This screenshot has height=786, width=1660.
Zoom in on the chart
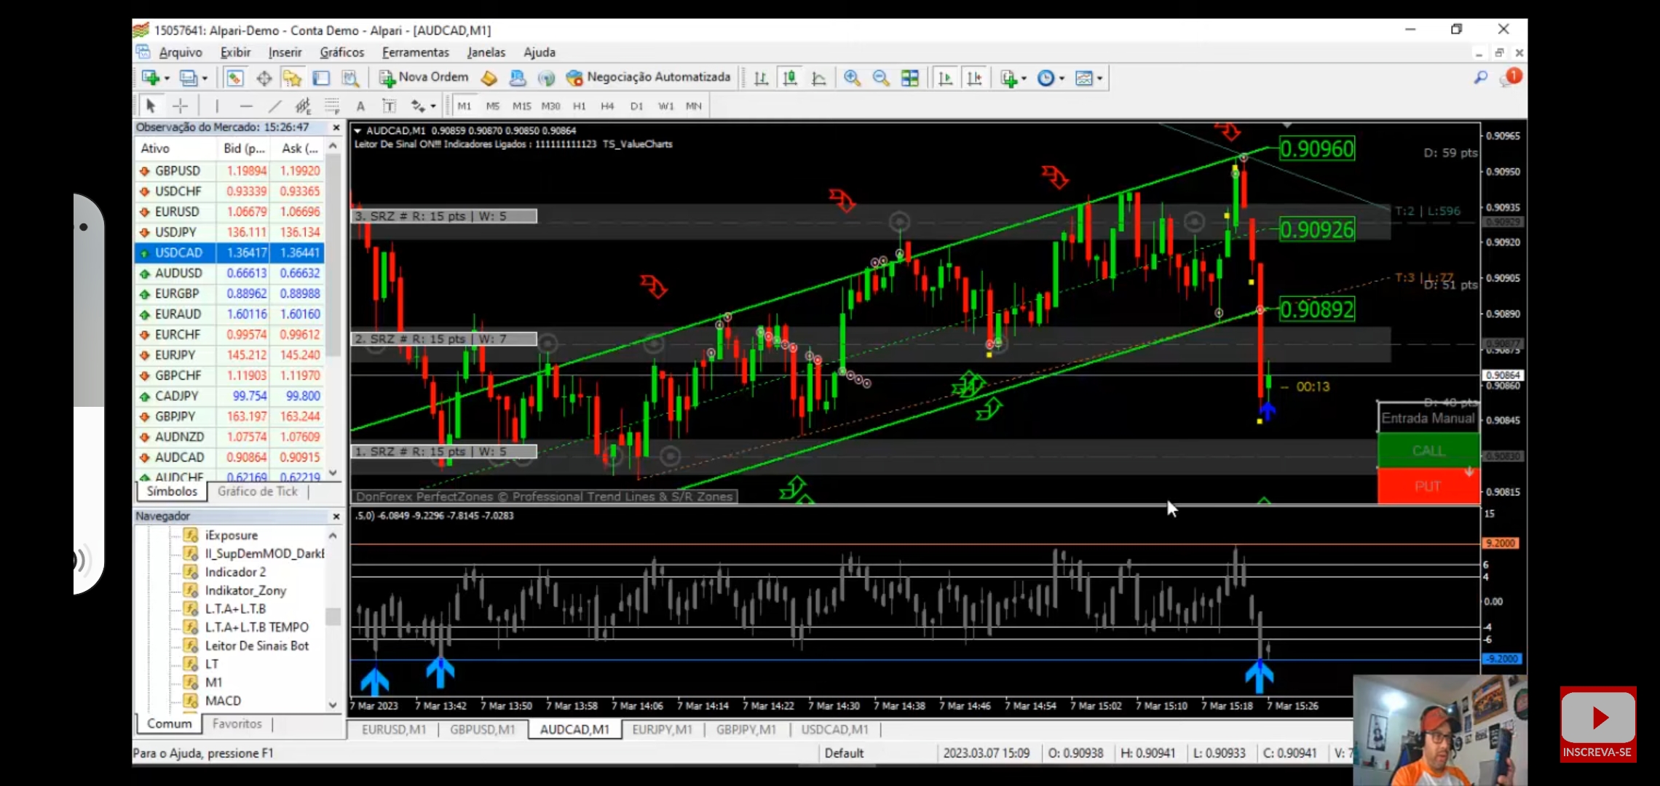(852, 78)
